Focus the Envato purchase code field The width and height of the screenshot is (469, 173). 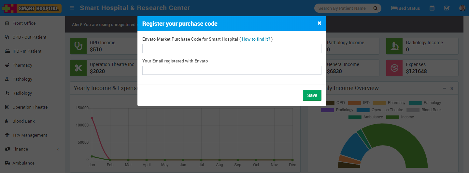[x=232, y=48]
